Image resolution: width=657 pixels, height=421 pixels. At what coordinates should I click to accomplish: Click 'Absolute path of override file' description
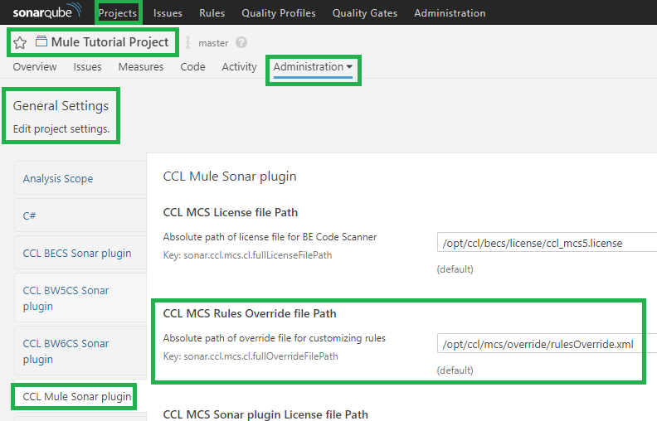pos(275,338)
